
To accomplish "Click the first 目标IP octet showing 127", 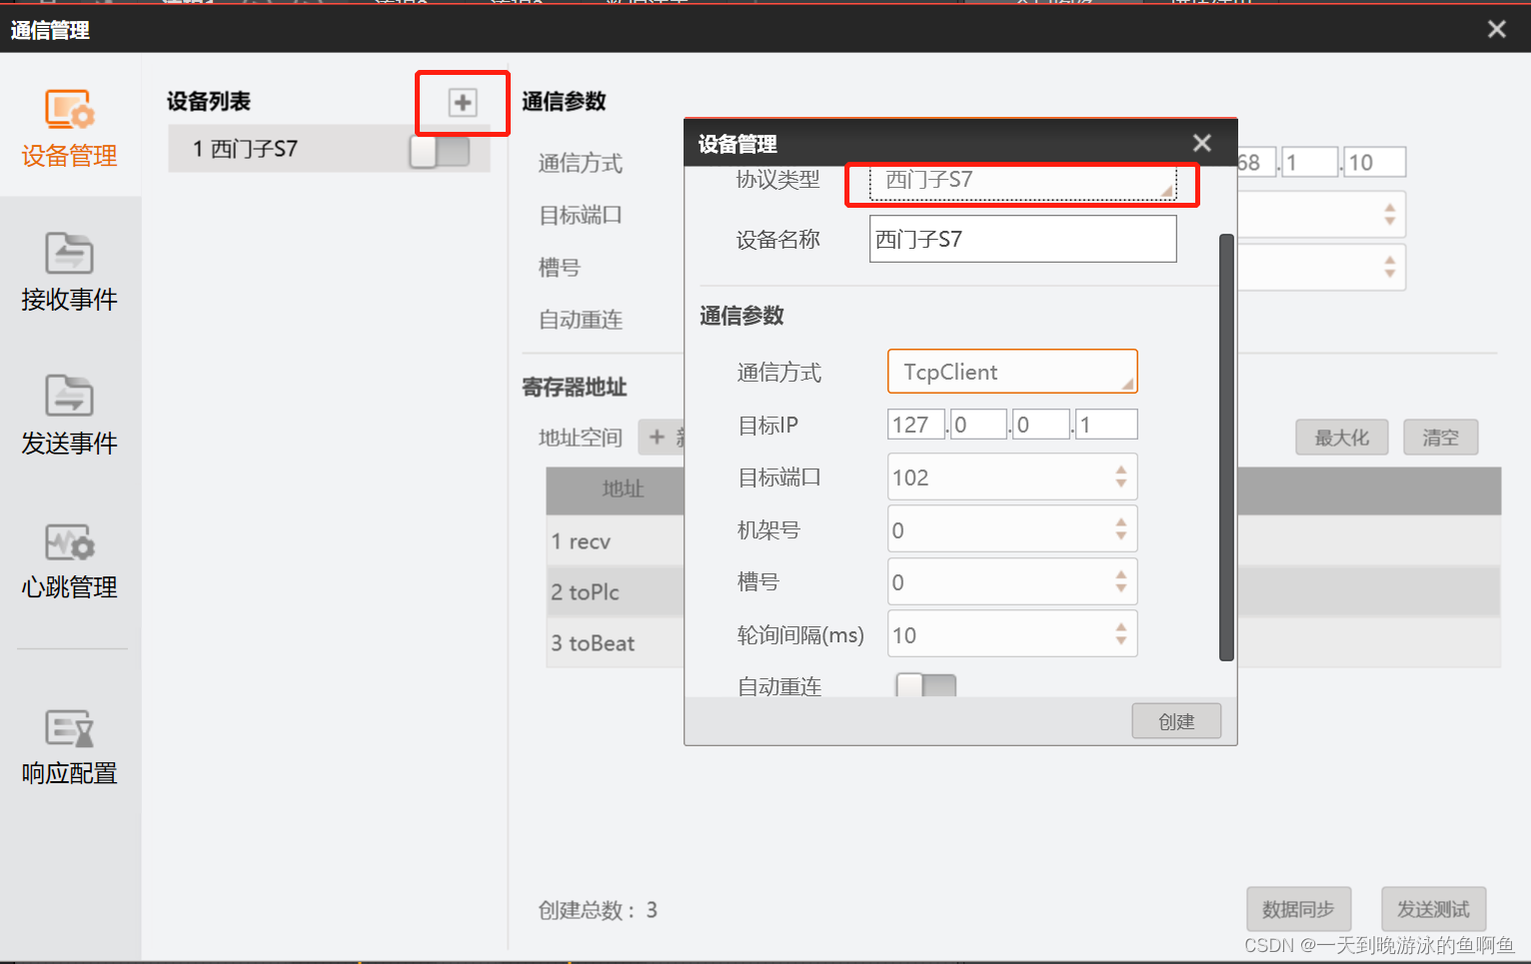I will click(916, 425).
